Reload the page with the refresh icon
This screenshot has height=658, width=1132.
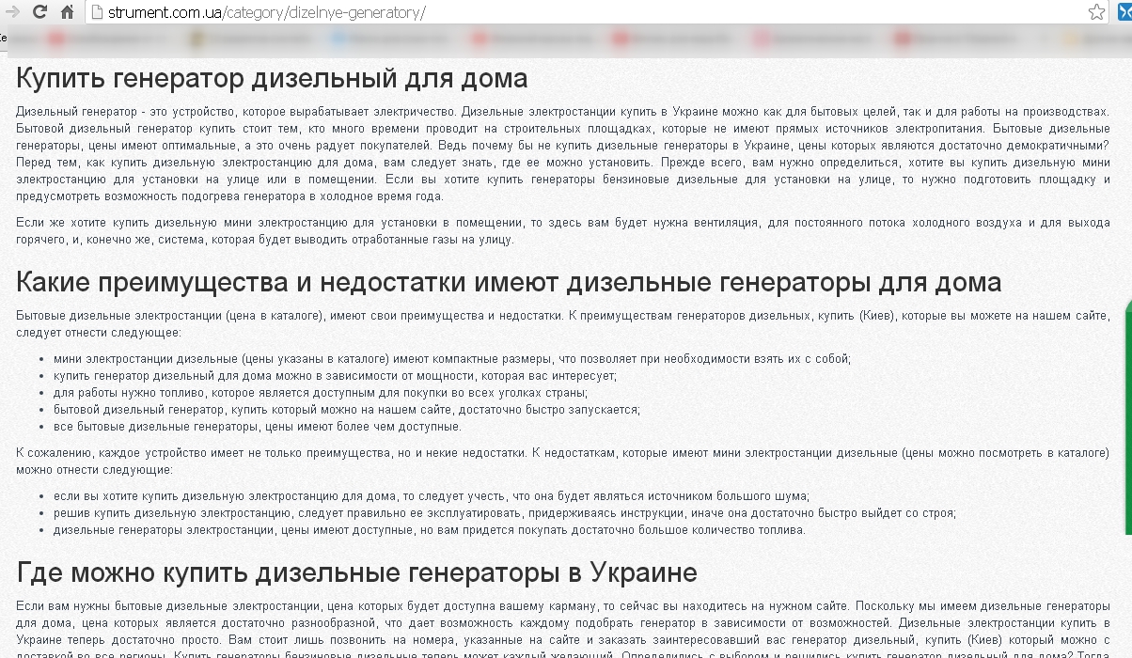(x=39, y=12)
